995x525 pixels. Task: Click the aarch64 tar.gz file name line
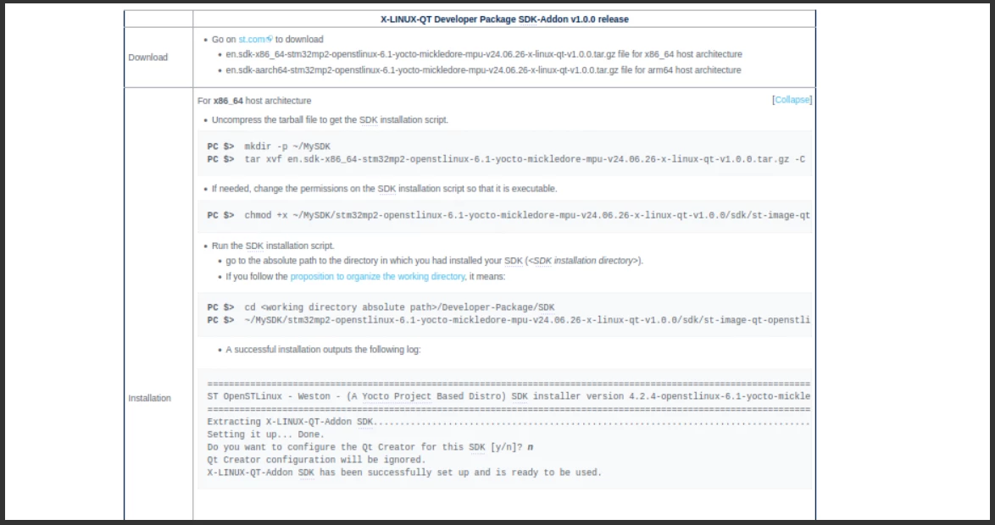click(483, 69)
